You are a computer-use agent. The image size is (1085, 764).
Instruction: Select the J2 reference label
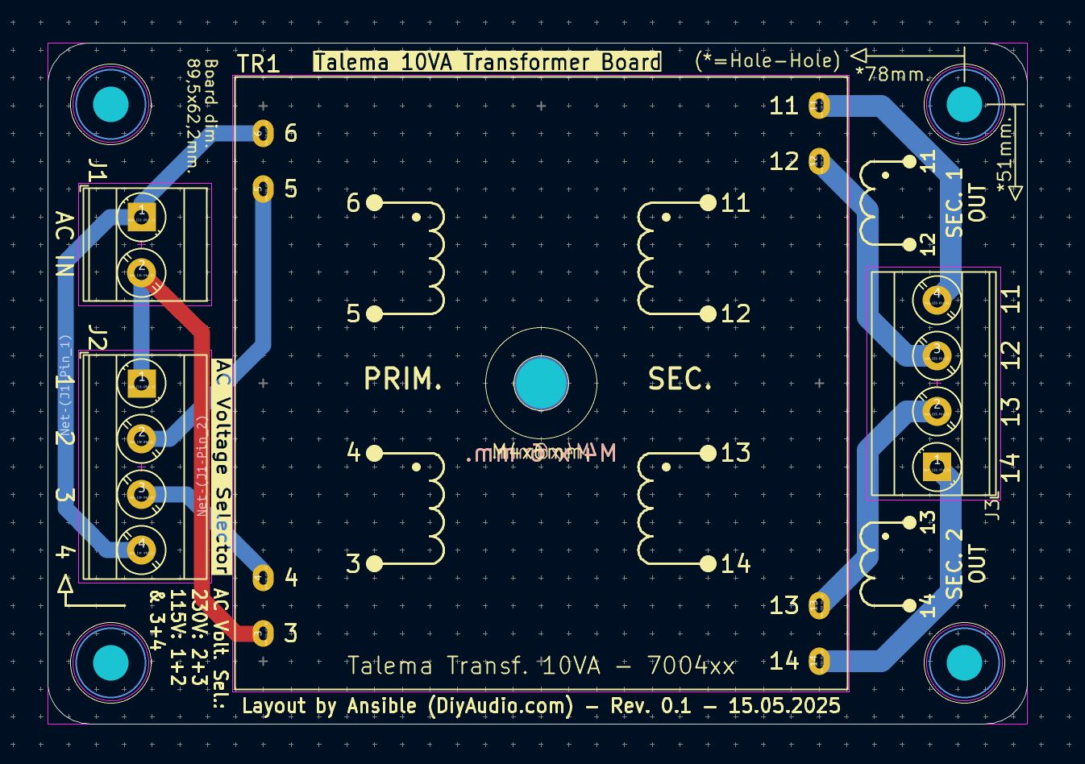[x=97, y=339]
